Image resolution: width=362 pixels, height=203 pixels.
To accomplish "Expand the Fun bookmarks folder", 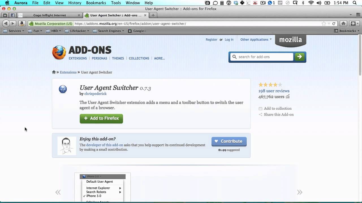I will [35, 31].
